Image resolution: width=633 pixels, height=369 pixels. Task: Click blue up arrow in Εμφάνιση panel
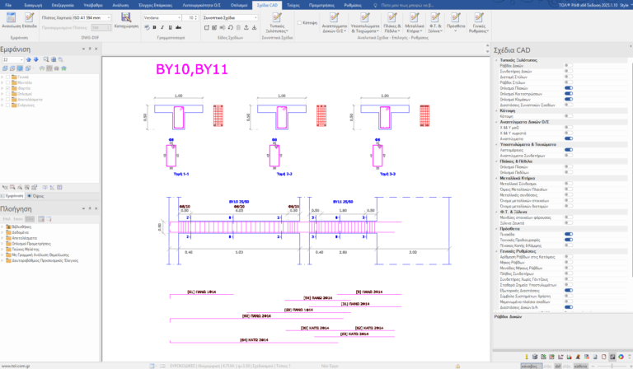(27, 60)
